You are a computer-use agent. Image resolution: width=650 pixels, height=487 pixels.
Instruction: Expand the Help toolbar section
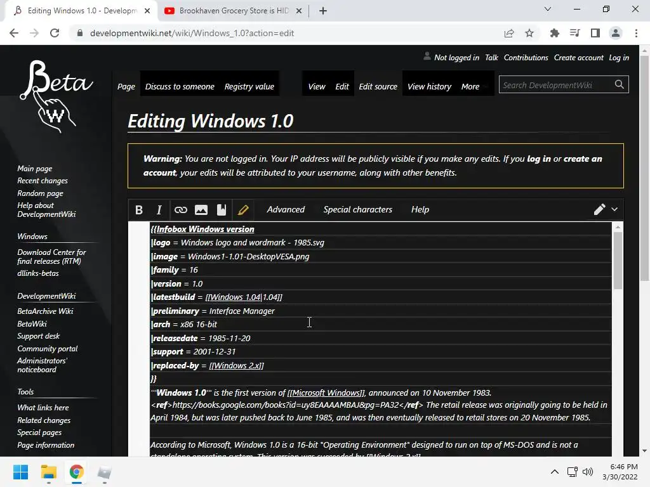coord(420,209)
